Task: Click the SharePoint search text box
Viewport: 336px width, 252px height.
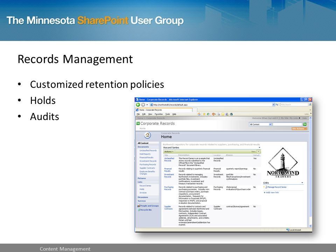Action: [x=287, y=124]
